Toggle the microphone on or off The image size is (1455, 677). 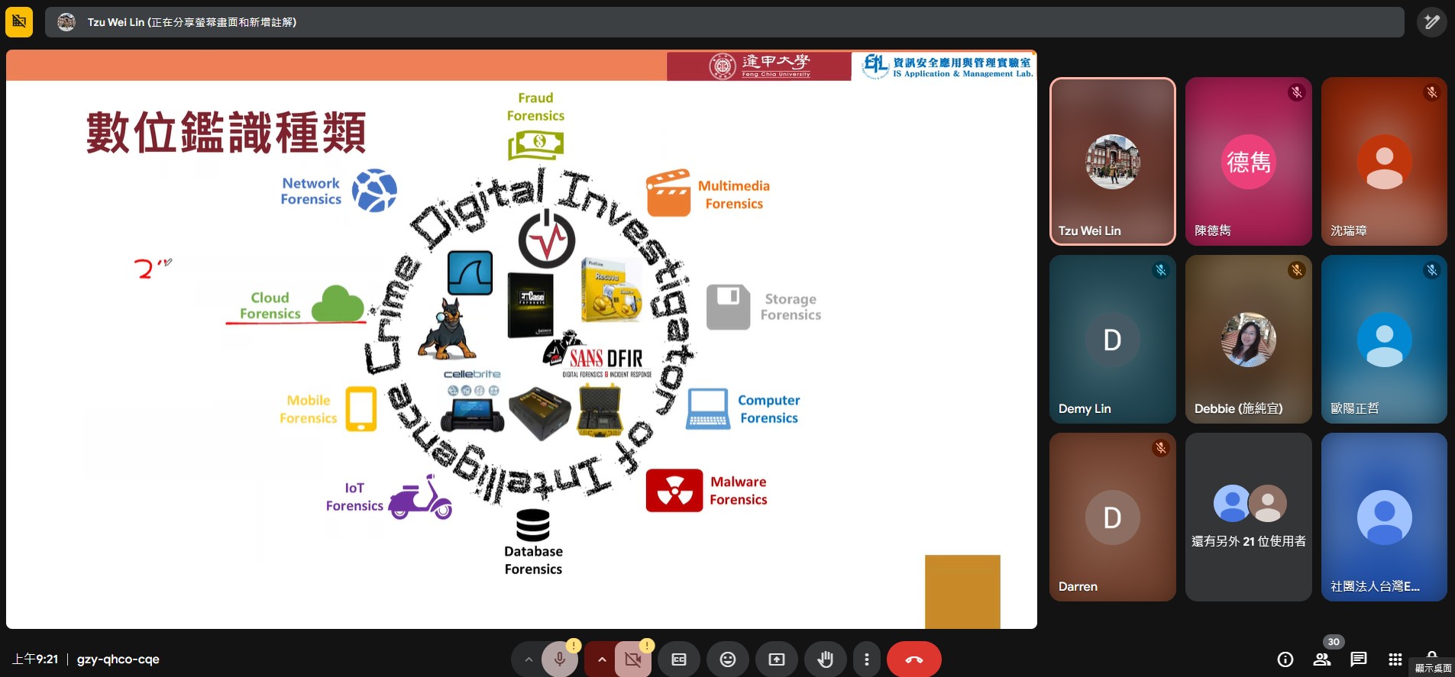(560, 659)
